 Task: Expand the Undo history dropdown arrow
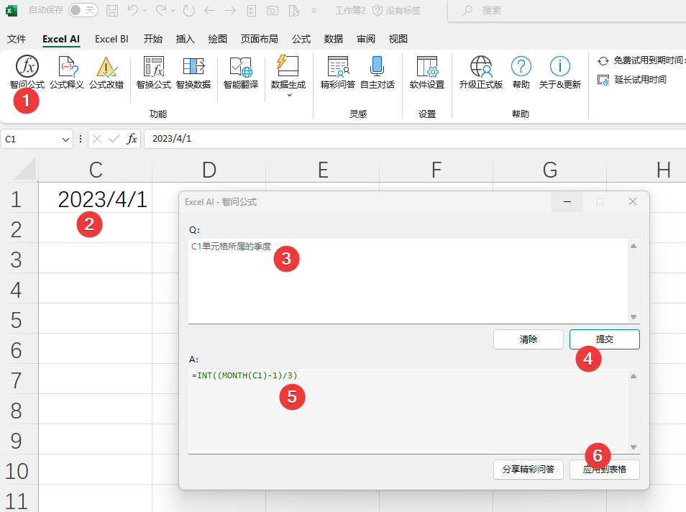coord(145,11)
